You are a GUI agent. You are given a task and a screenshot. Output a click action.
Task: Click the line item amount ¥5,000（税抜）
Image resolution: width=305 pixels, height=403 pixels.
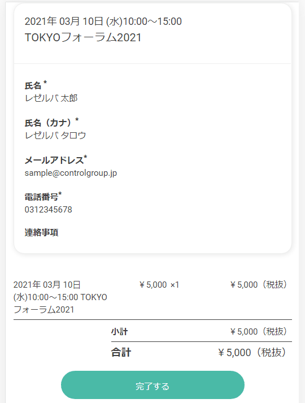(258, 285)
